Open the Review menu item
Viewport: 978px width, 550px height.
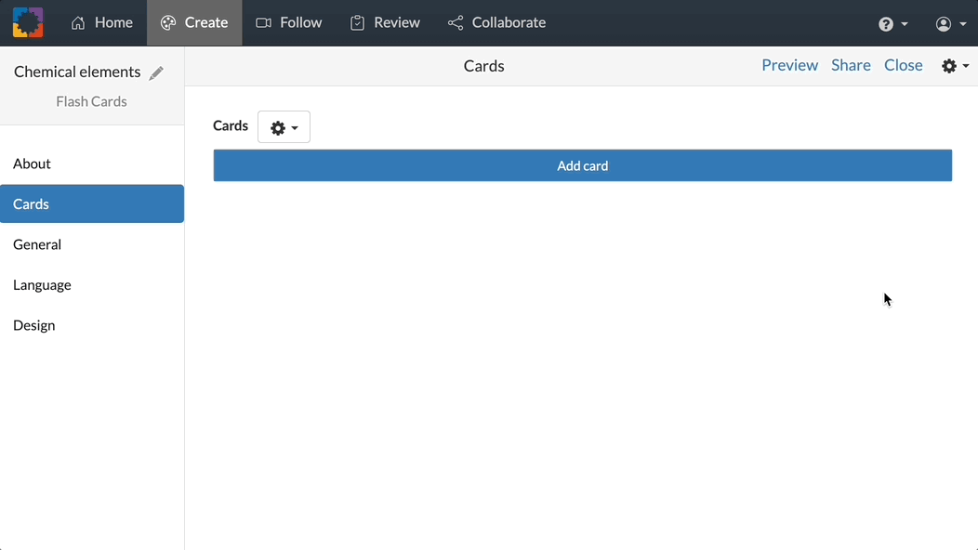[x=385, y=21]
